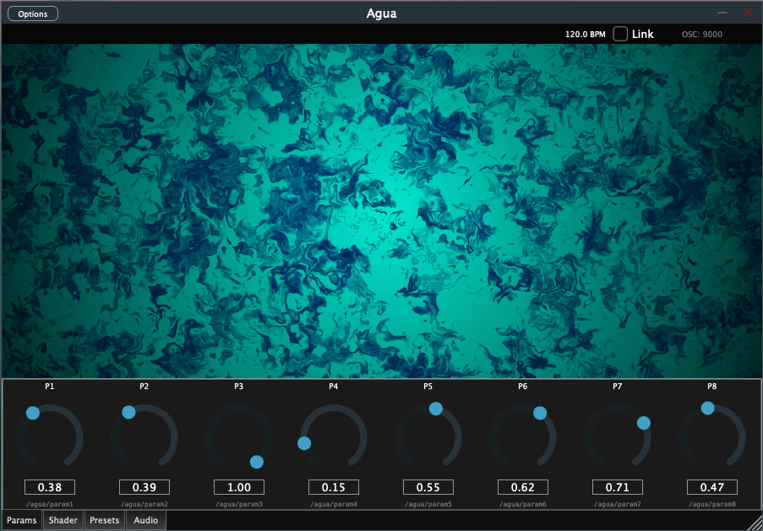Viewport: 763px width, 531px height.
Task: Select the P5 knob handle
Action: [x=436, y=409]
